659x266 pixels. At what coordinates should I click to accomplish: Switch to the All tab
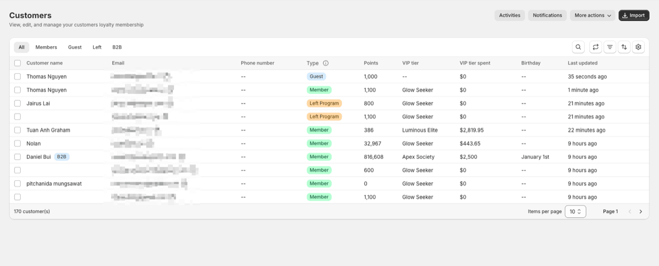pyautogui.click(x=22, y=47)
